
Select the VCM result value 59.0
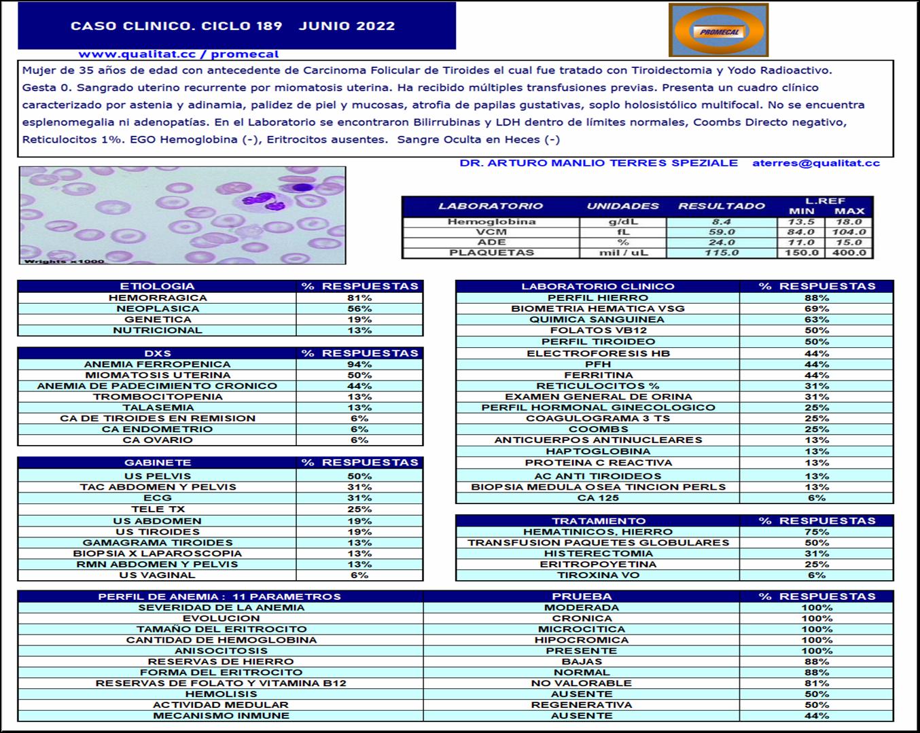pyautogui.click(x=722, y=232)
